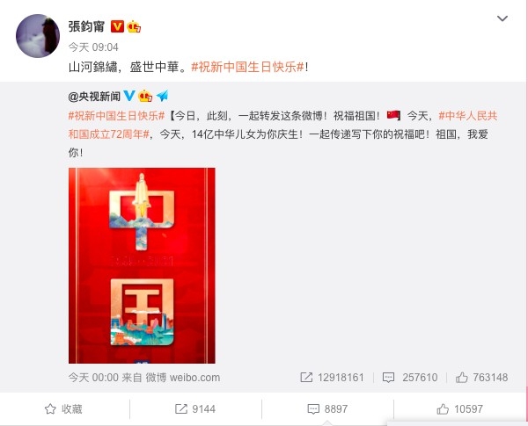Open the 張鈞甯 username link

(86, 26)
